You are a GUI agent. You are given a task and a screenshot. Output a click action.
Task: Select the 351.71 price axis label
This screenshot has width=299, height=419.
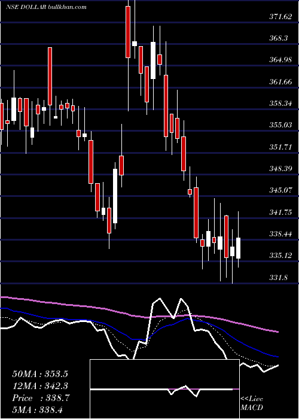point(280,147)
